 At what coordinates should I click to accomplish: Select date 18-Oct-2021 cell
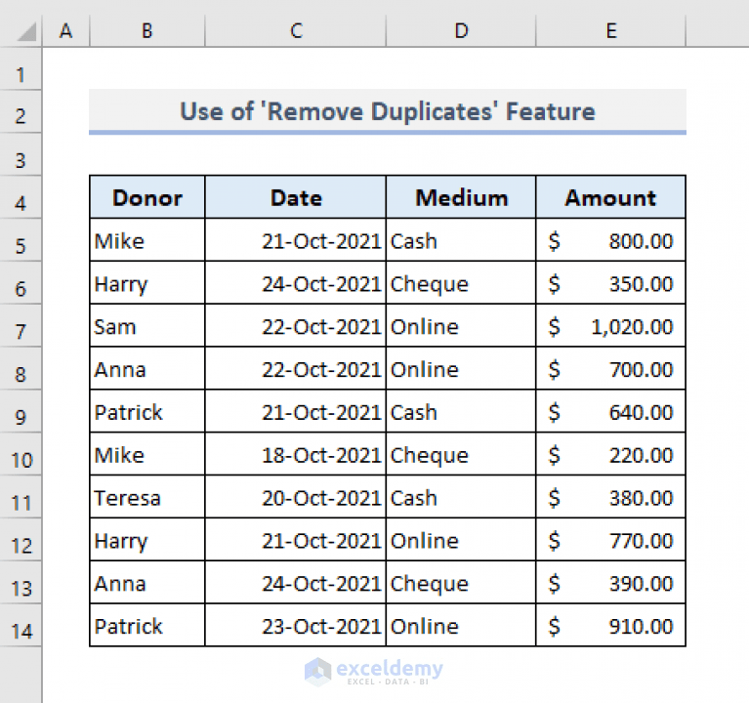click(x=296, y=454)
